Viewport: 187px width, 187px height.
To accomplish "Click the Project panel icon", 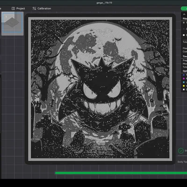I will pyautogui.click(x=13, y=8).
